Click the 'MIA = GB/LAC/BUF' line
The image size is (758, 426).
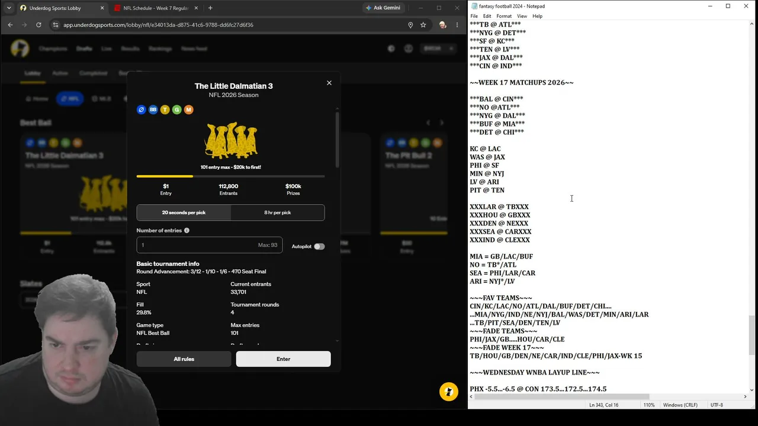[501, 257]
